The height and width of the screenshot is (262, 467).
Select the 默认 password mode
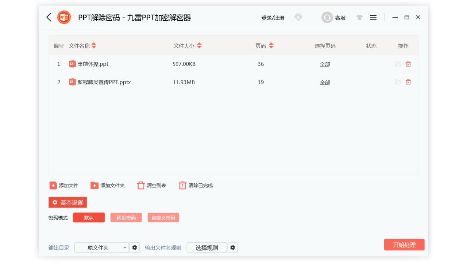point(89,217)
